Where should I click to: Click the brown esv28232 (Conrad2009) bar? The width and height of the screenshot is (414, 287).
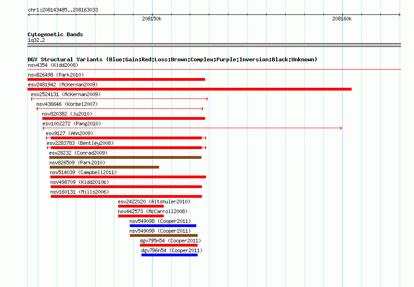126,157
